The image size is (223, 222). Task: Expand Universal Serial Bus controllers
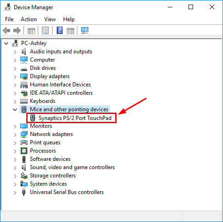coord(15,193)
